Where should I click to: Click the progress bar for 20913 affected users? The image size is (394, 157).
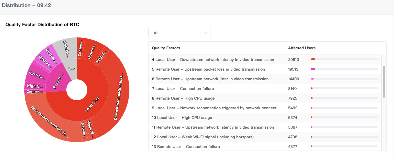pyautogui.click(x=344, y=60)
